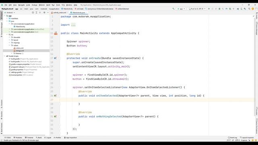Expand the folded import statement
Screen dimensions: 258x145
(73, 25)
